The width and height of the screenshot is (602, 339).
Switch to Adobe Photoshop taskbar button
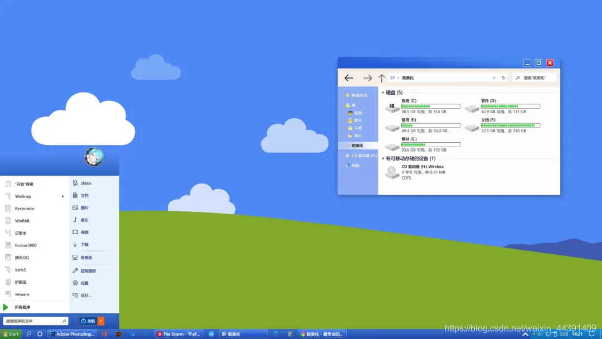pyautogui.click(x=72, y=334)
